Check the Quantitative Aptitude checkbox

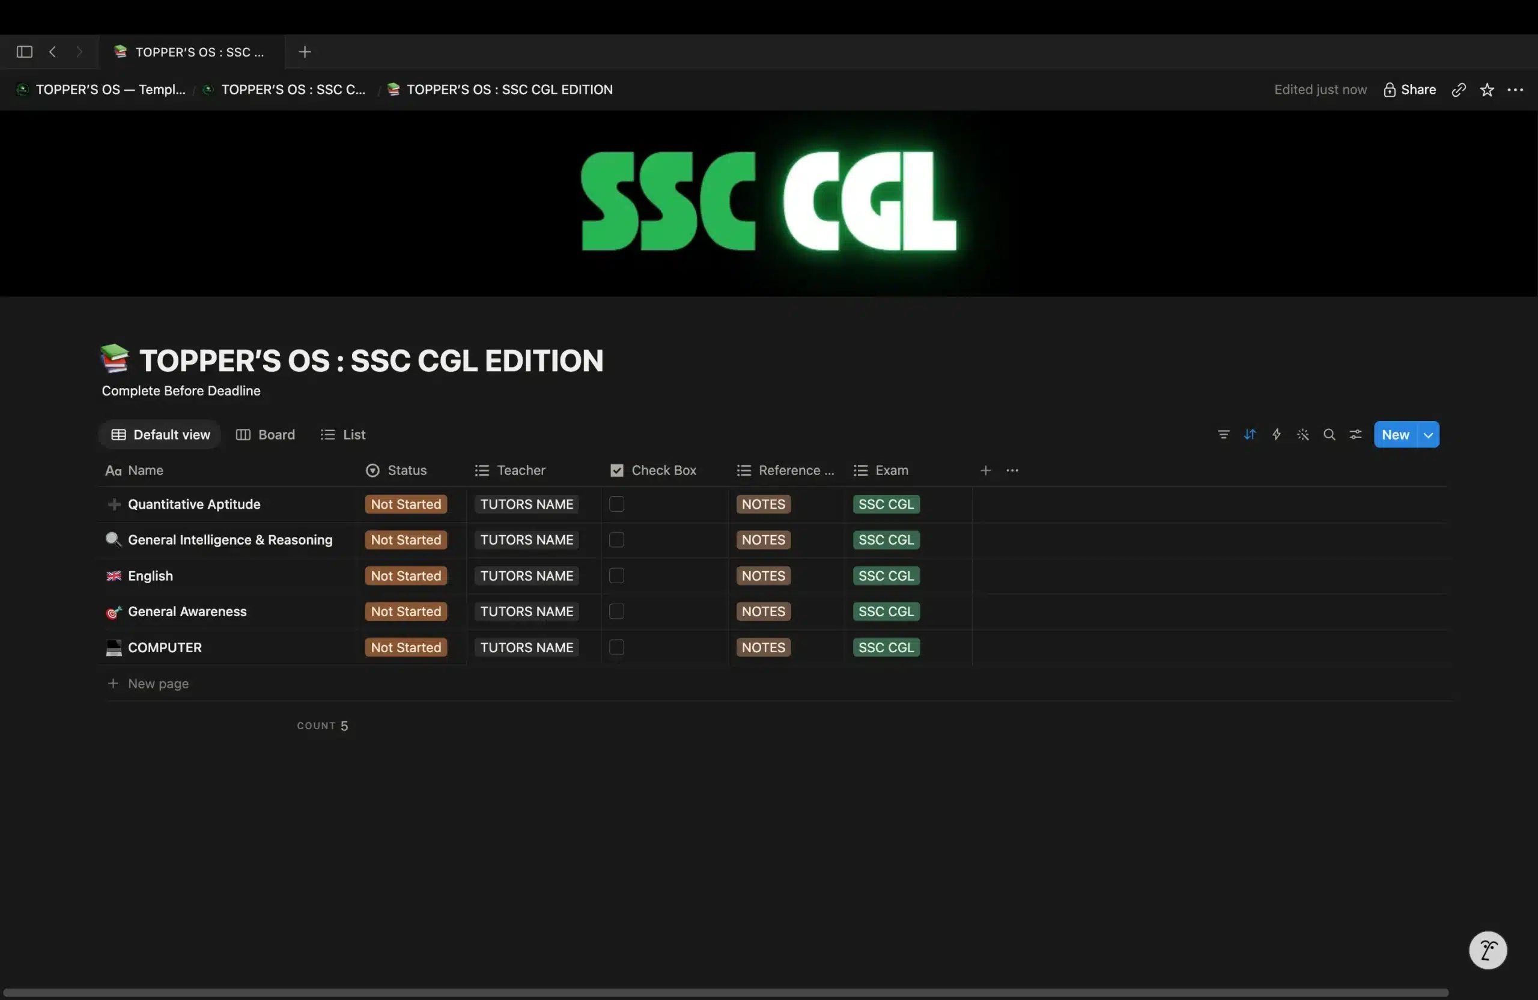coord(616,504)
